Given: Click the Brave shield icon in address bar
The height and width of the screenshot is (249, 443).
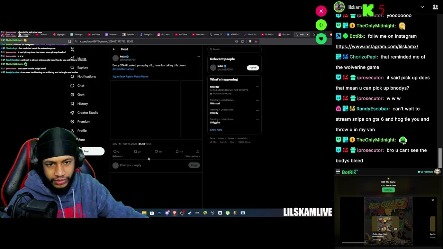Looking at the screenshot, I should click(x=250, y=41).
